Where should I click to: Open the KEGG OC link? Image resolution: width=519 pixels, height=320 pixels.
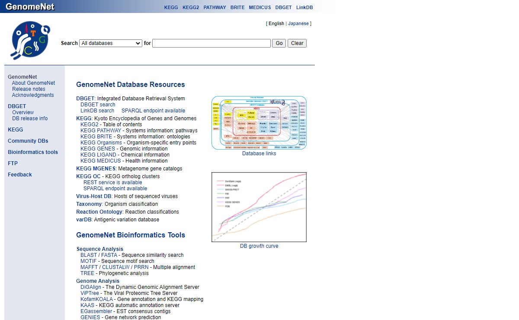point(88,176)
